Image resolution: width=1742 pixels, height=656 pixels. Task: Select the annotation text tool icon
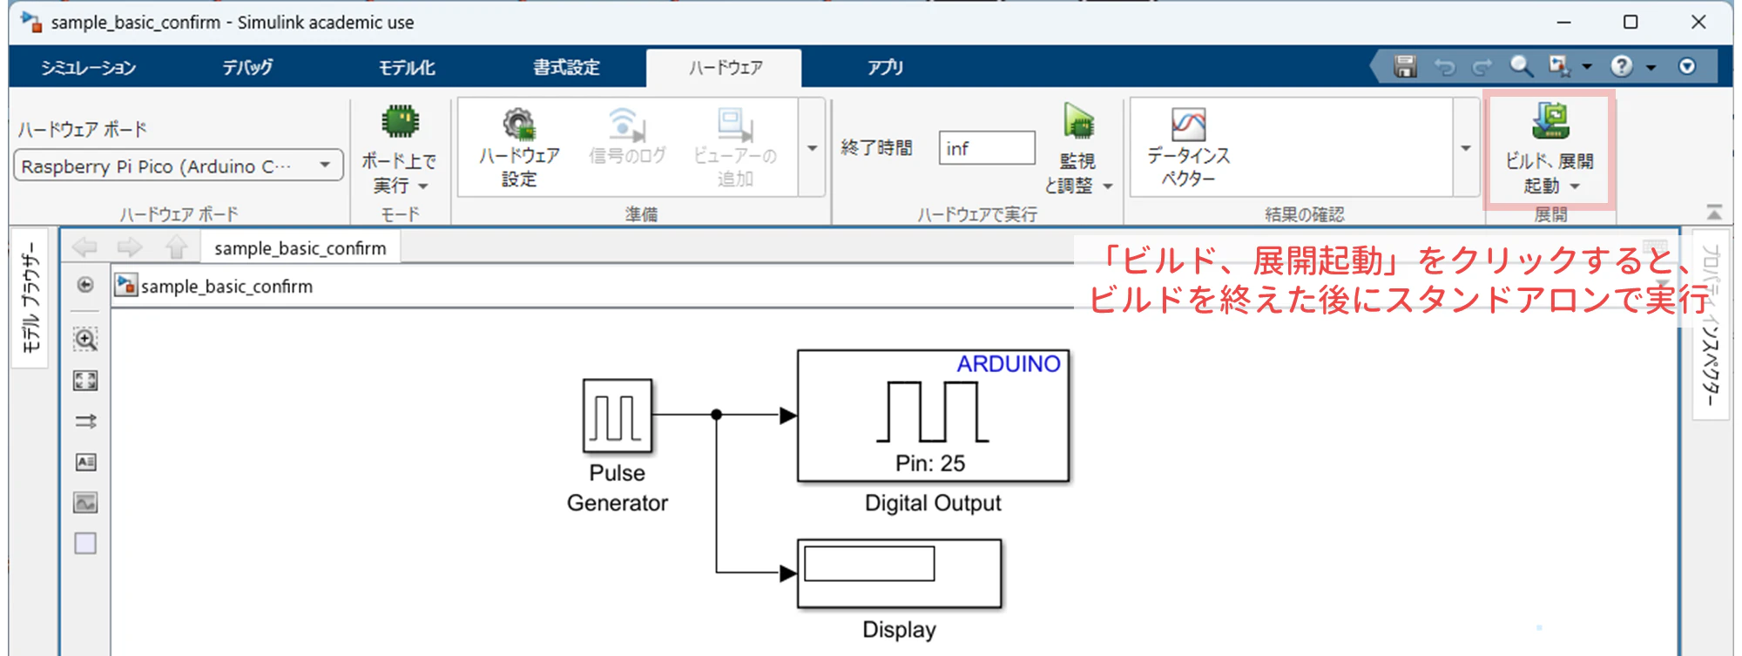[x=85, y=462]
